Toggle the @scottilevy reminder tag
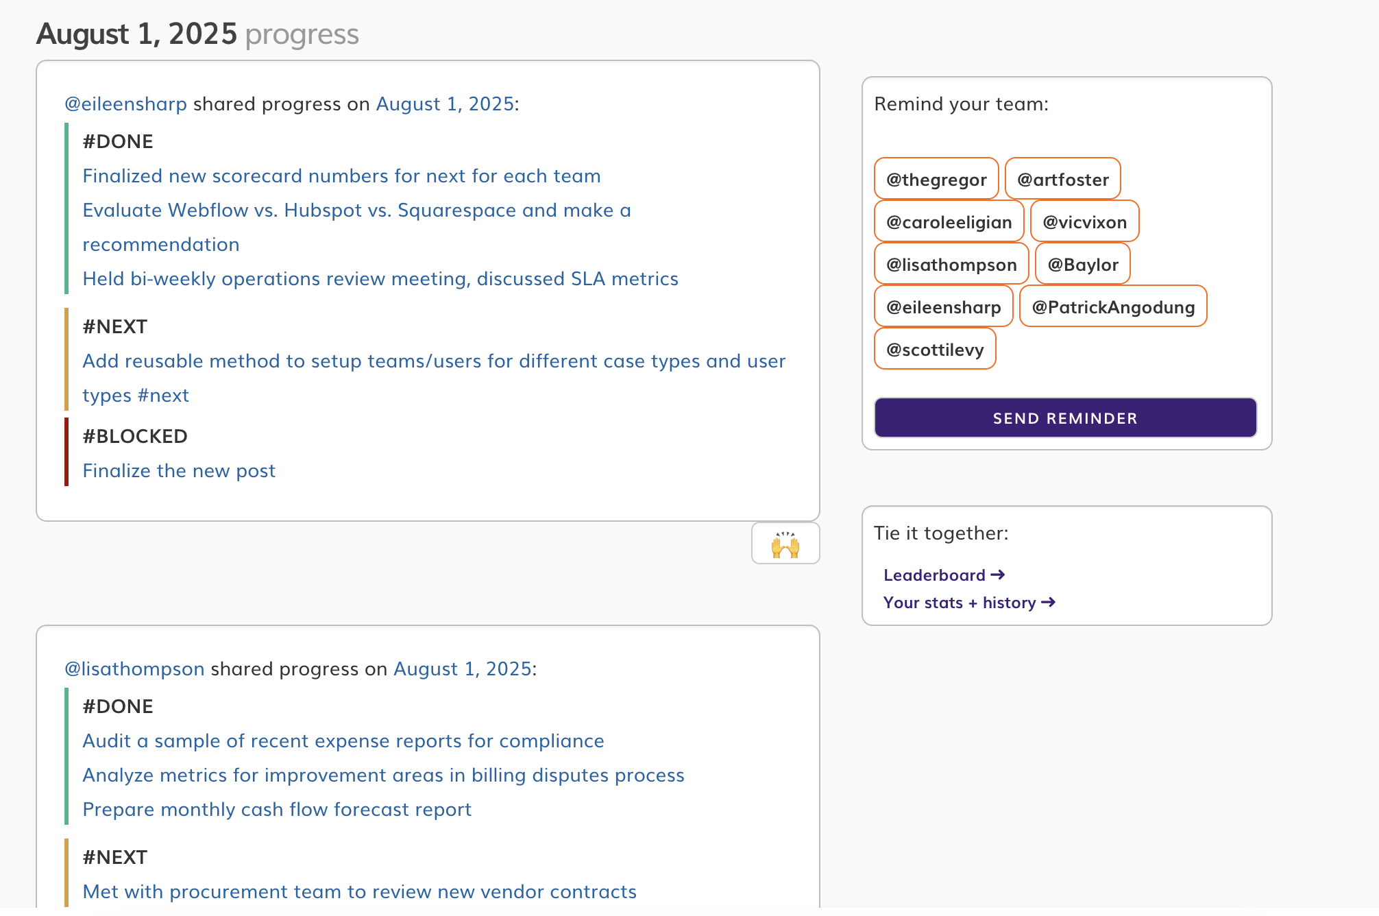 935,349
